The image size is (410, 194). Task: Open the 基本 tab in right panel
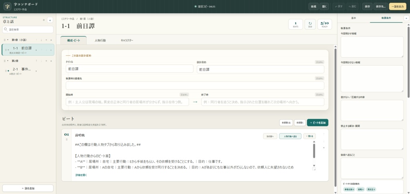tap(354, 18)
